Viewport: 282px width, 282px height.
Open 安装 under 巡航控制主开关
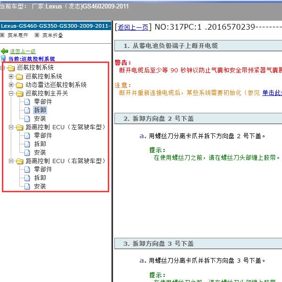click(40, 118)
